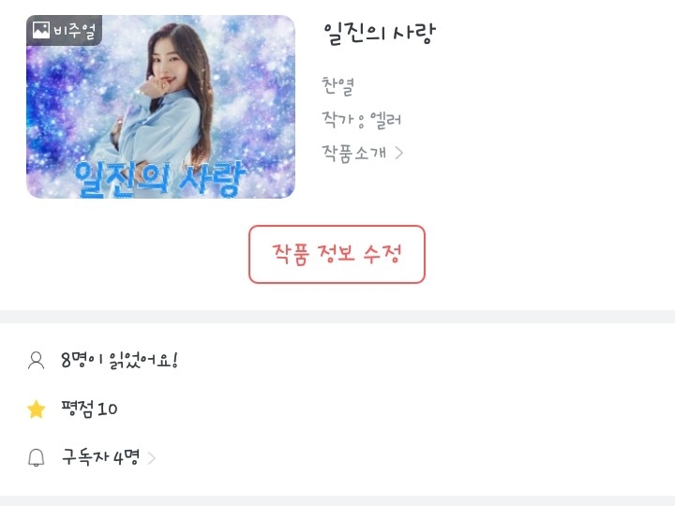The image size is (675, 506).
Task: Click the author label 작가 : 엘러
Action: point(362,120)
